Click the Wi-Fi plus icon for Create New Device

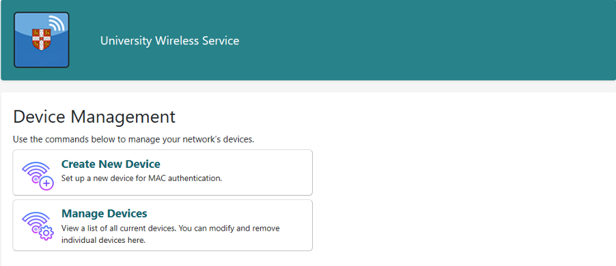pyautogui.click(x=38, y=176)
